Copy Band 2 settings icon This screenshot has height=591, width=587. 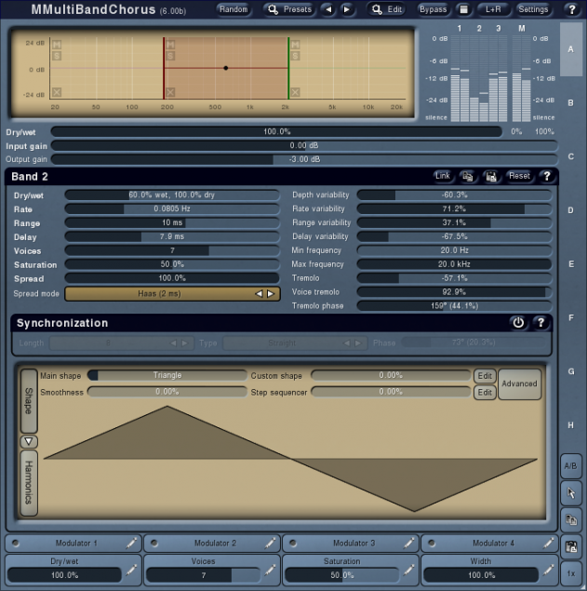tap(467, 177)
